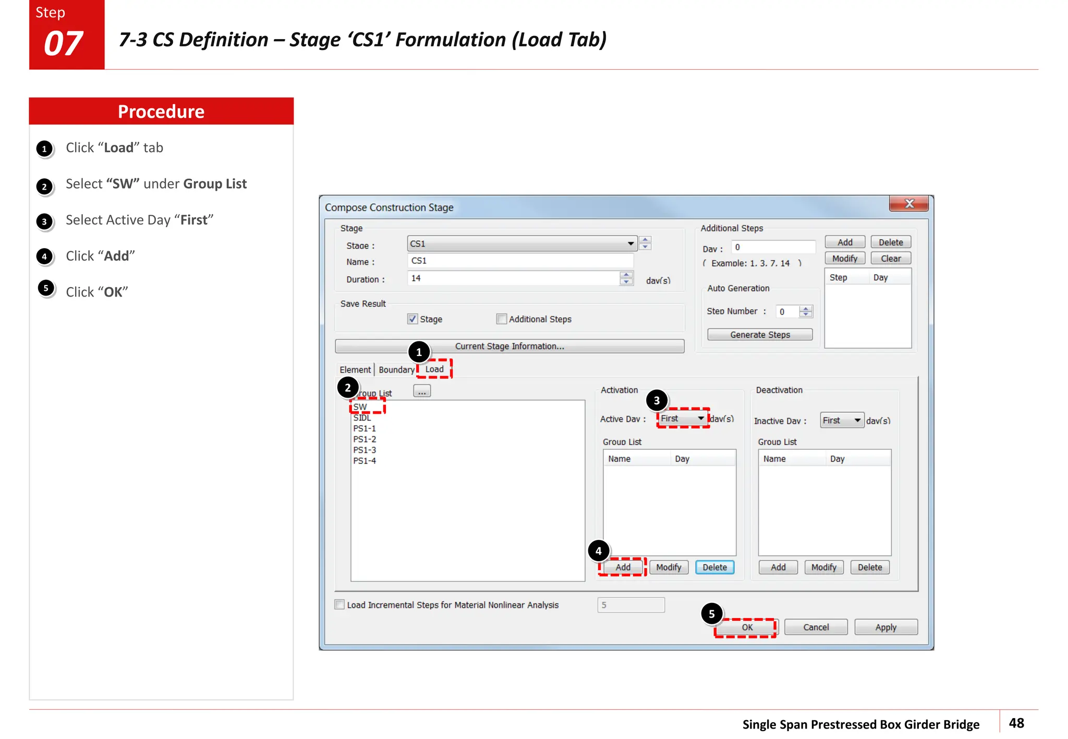Image resolution: width=1068 pixels, height=739 pixels.
Task: Select SW in the Group List
Action: 360,407
